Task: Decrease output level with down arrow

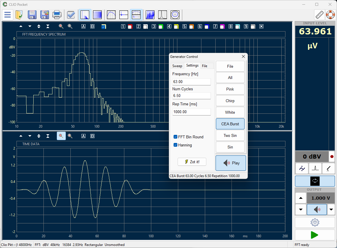Action: [x=301, y=209]
